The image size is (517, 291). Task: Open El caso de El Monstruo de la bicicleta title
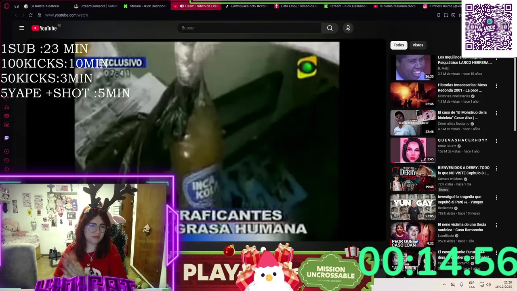coord(462,115)
